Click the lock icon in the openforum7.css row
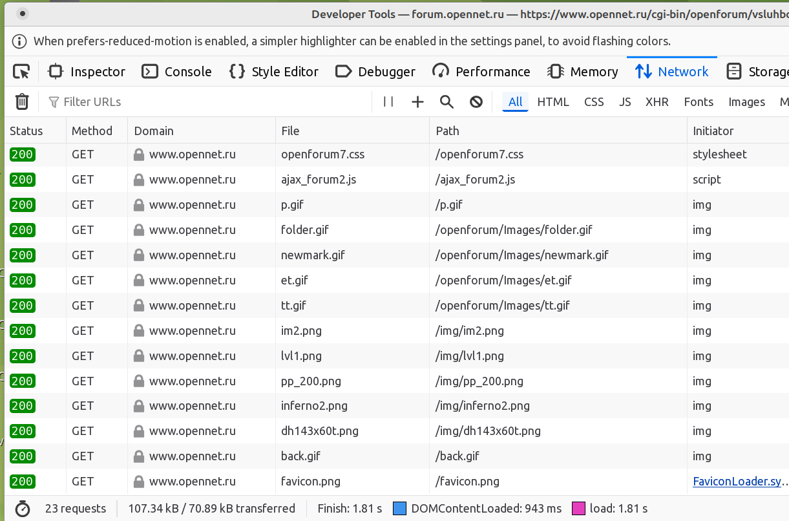 coord(138,154)
